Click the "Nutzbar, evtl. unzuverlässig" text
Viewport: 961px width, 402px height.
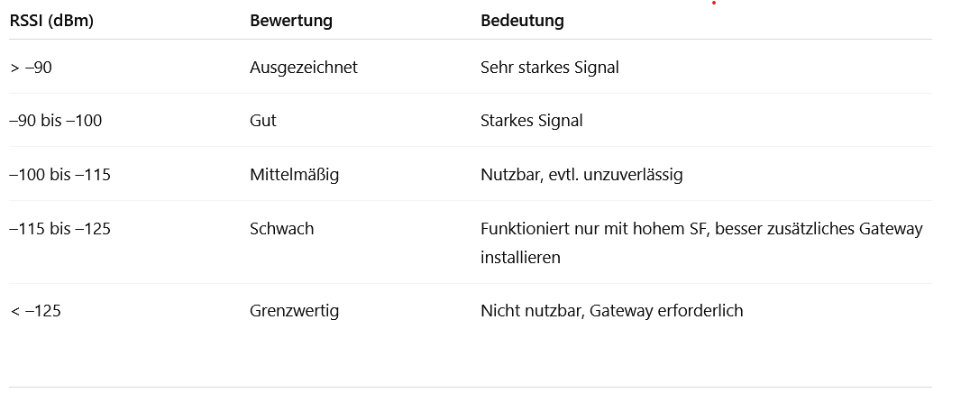click(581, 175)
